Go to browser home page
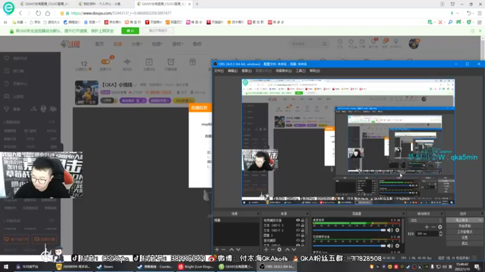This screenshot has height=272, width=485. [x=48, y=13]
